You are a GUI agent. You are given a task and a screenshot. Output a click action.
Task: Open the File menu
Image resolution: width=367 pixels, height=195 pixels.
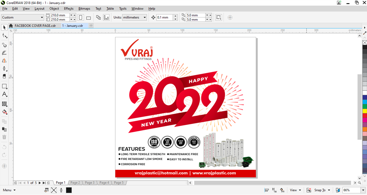pyautogui.click(x=5, y=9)
